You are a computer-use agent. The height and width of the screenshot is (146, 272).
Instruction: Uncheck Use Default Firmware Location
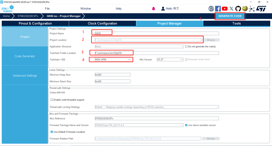coord(52,132)
